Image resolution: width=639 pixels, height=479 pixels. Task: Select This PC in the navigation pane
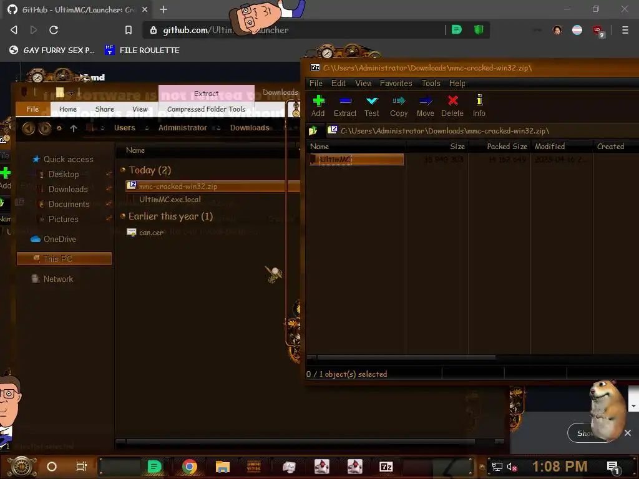64,259
